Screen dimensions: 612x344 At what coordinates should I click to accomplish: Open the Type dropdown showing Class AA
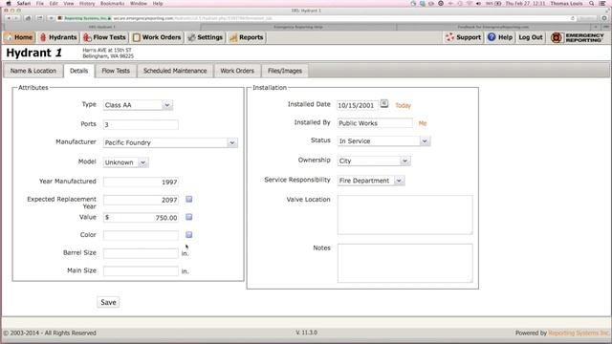(x=138, y=105)
